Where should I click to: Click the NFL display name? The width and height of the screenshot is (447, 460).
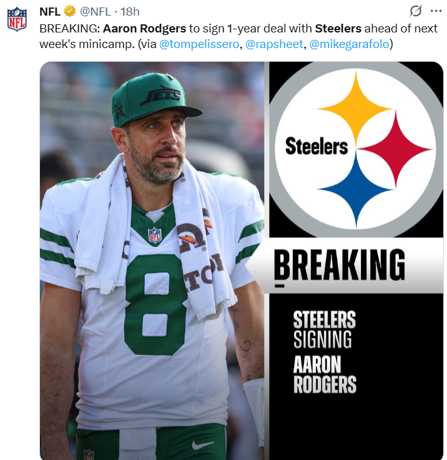coord(50,12)
